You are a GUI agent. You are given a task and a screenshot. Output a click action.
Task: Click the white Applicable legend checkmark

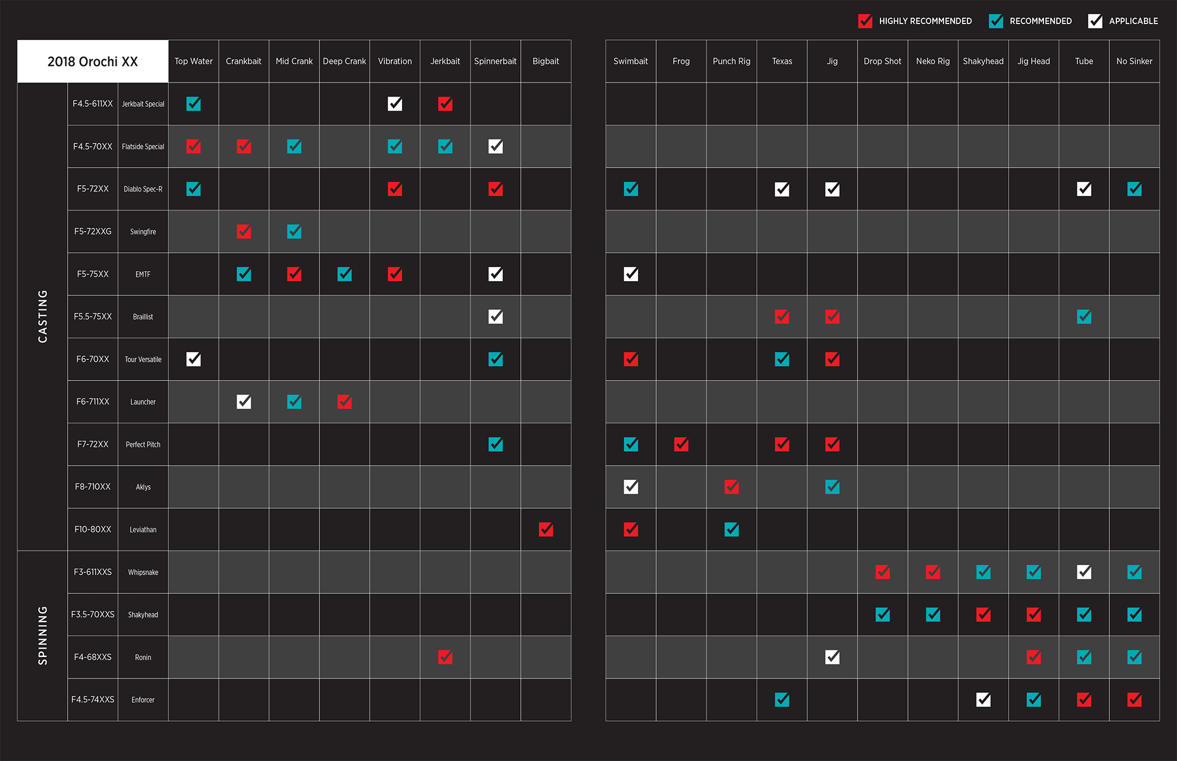[1095, 21]
